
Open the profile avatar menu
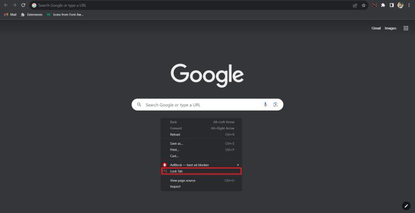click(400, 5)
